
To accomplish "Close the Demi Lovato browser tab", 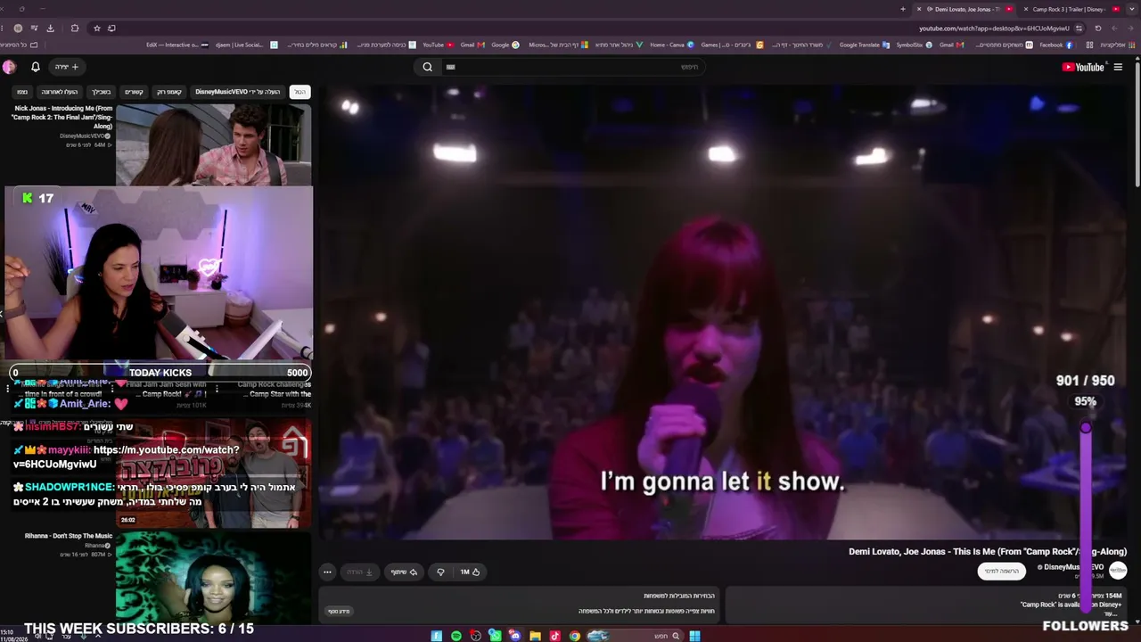I will point(919,9).
